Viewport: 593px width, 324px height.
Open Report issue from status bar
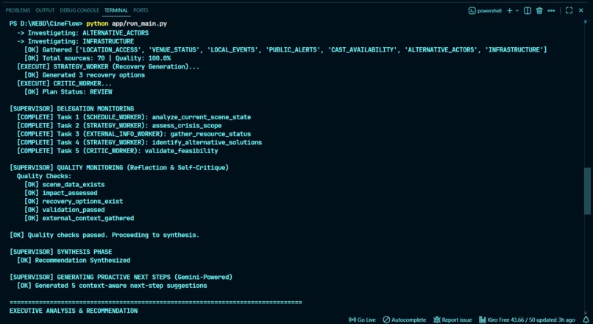(452, 320)
